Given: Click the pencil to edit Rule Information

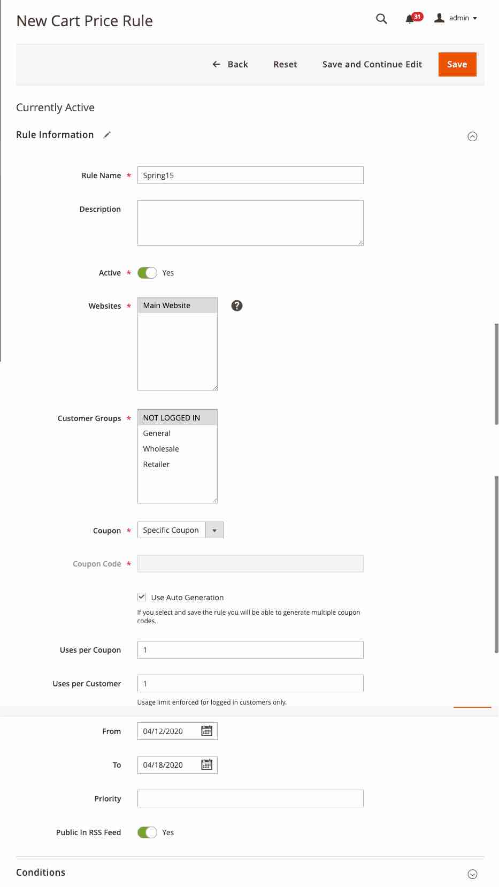Looking at the screenshot, I should click(107, 135).
